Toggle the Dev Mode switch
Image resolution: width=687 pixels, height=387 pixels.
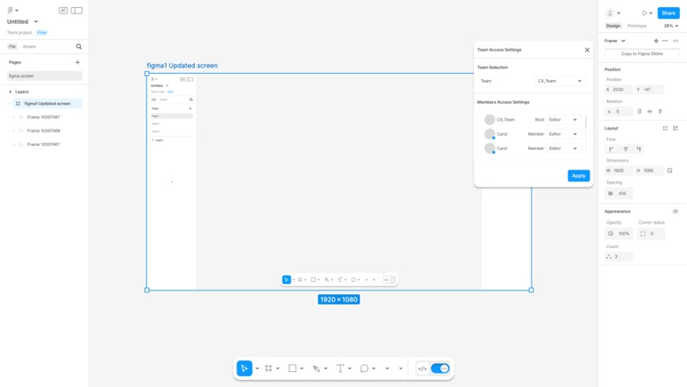[x=440, y=369]
